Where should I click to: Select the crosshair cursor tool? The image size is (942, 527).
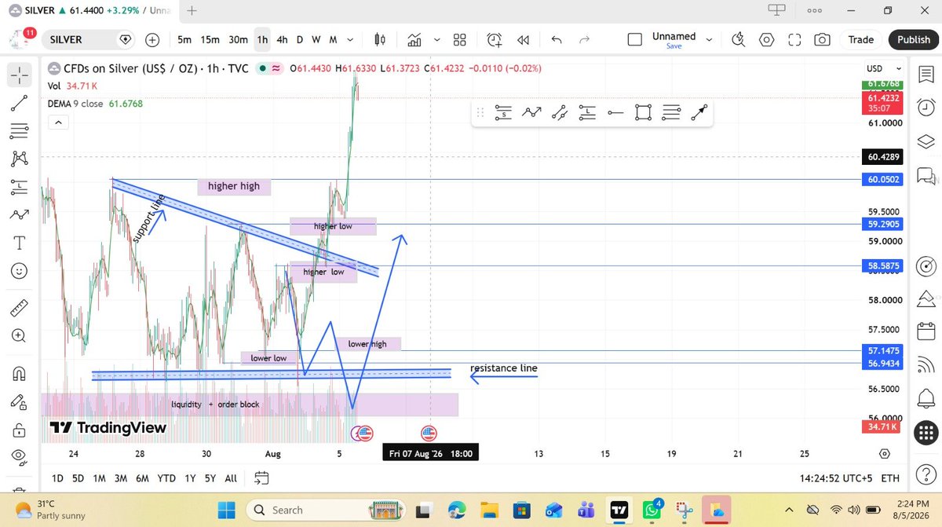coord(20,74)
